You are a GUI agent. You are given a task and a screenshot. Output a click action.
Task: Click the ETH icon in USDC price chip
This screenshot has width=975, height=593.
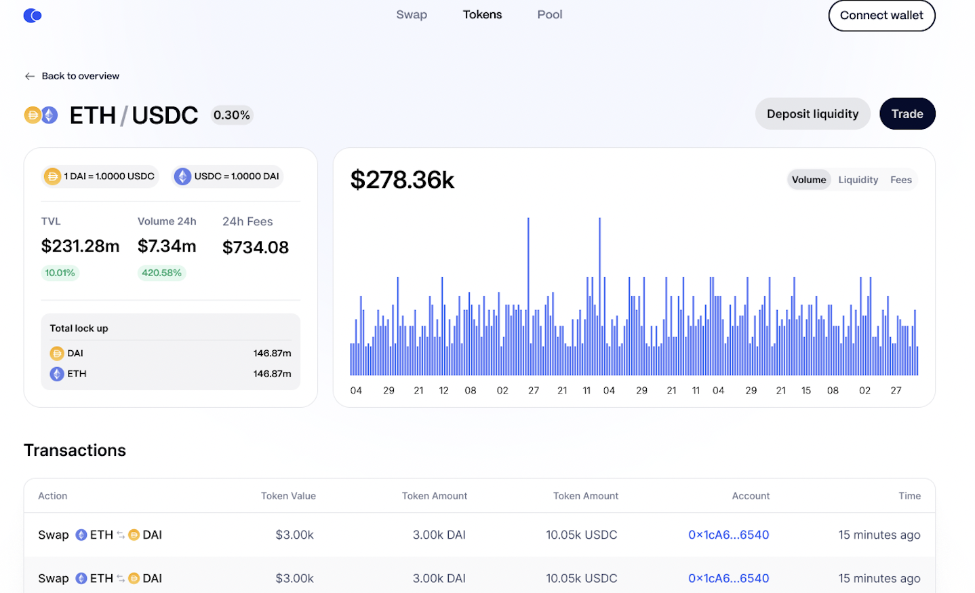pyautogui.click(x=182, y=176)
